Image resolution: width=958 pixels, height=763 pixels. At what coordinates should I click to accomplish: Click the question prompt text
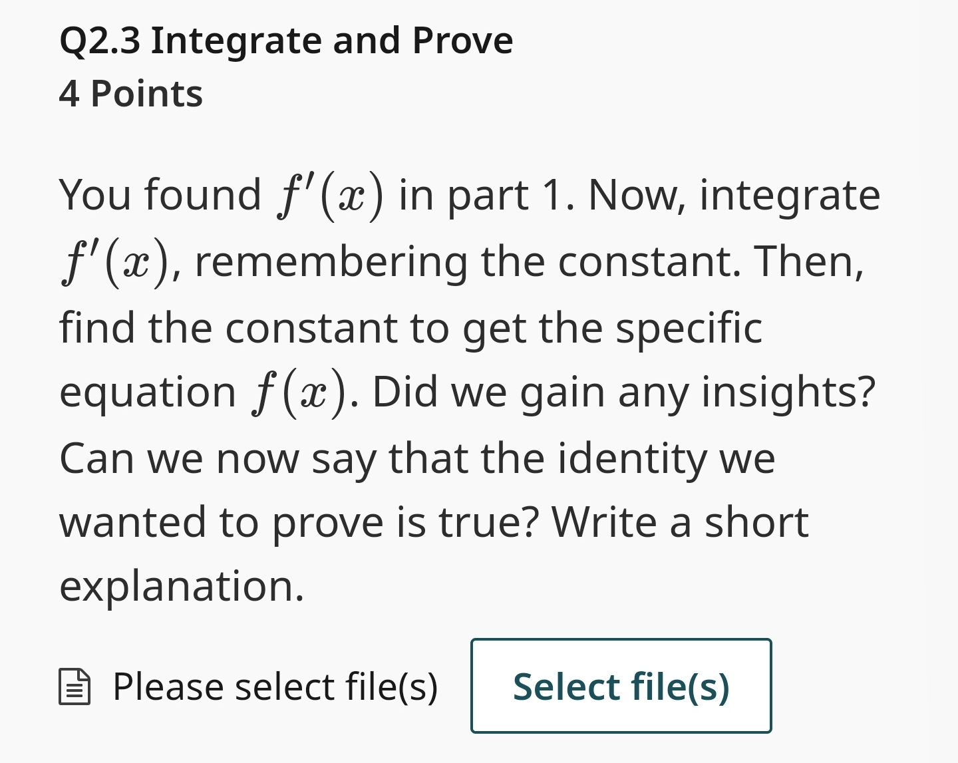pos(466,389)
